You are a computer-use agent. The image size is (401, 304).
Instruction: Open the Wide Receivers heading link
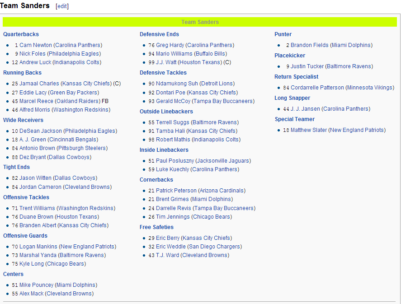click(23, 120)
